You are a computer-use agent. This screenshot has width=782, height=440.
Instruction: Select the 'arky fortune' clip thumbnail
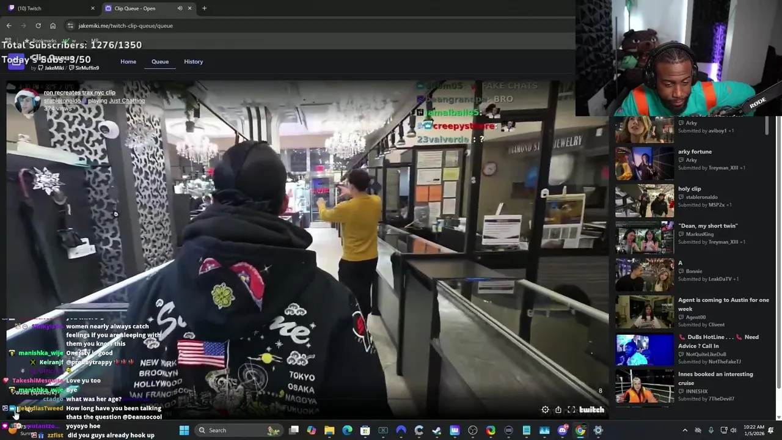click(x=645, y=164)
